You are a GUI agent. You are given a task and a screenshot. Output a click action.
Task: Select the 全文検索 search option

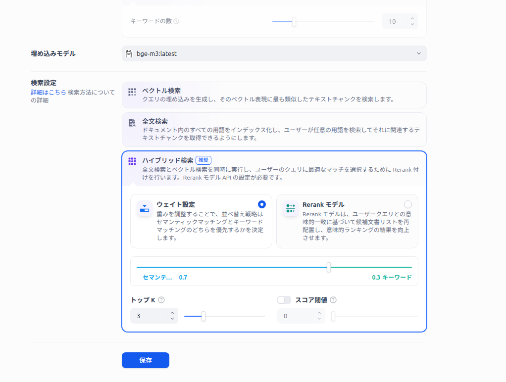pos(274,130)
